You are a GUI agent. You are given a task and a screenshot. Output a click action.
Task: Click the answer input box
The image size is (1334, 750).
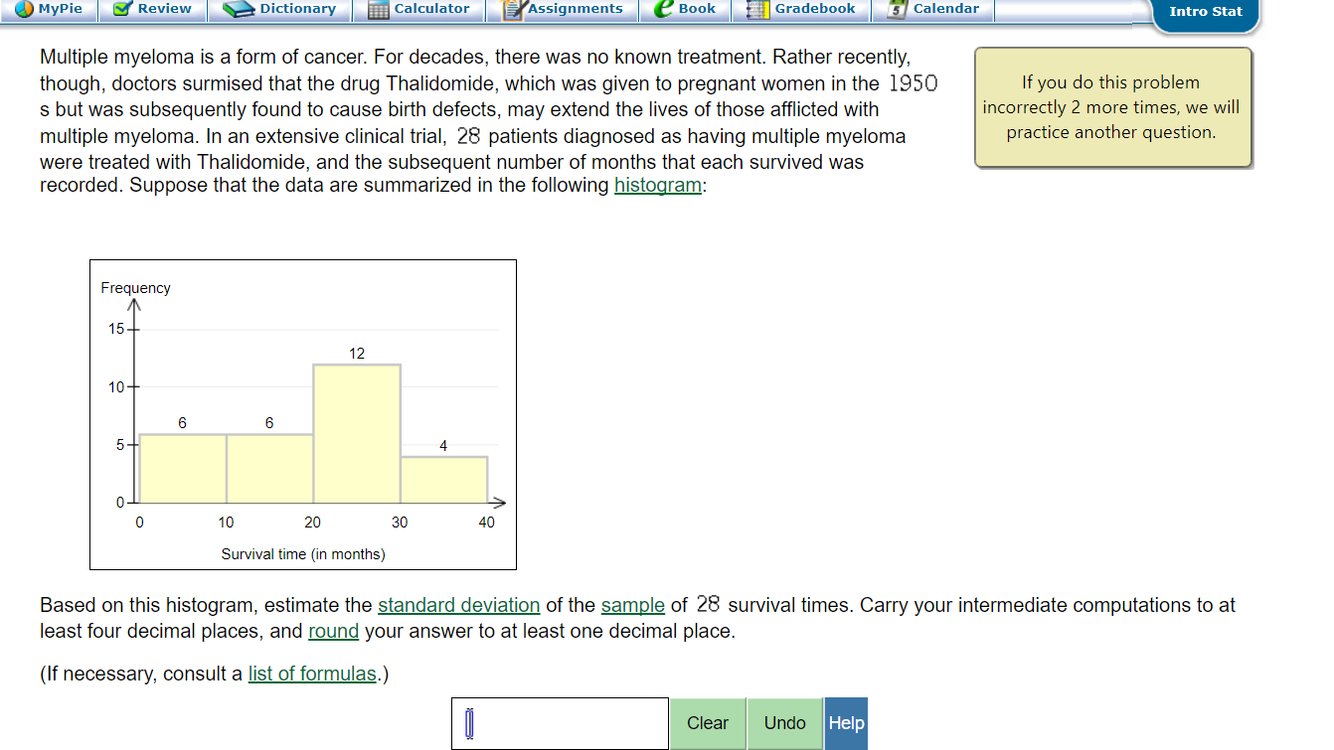pyautogui.click(x=560, y=723)
